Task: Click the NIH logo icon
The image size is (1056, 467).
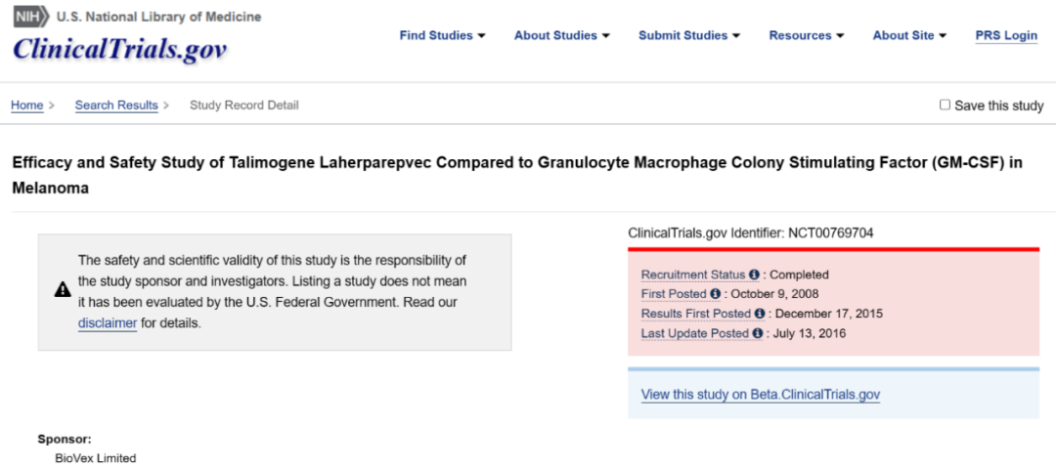Action: [x=30, y=18]
